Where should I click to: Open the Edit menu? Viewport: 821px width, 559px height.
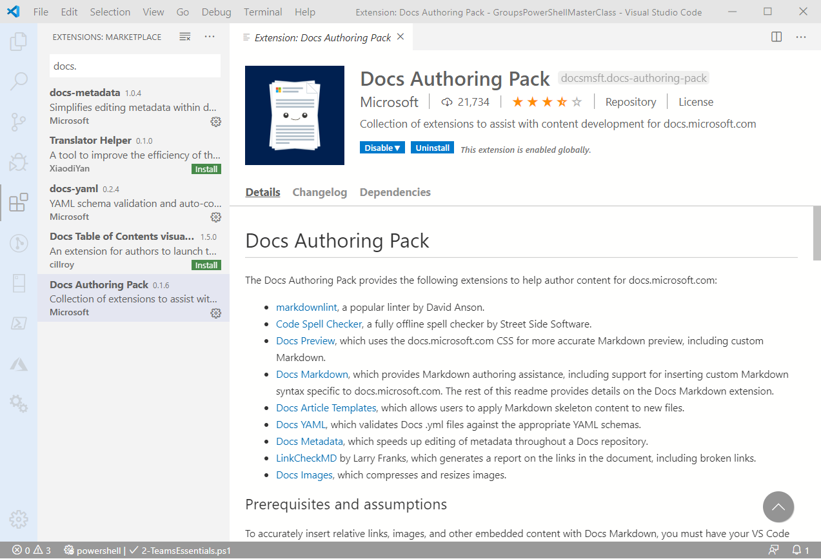tap(69, 12)
